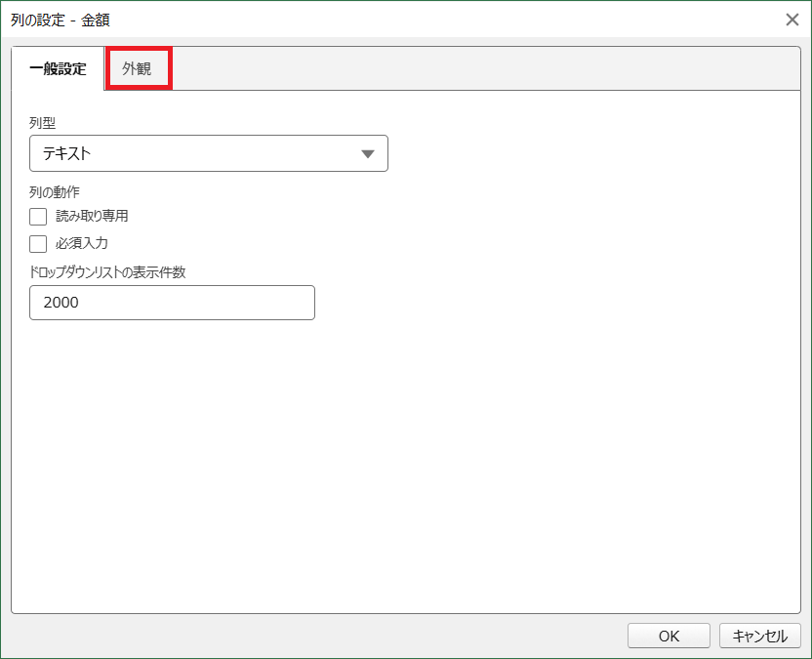Switch to the 外観 tab
The image size is (812, 659).
138,68
